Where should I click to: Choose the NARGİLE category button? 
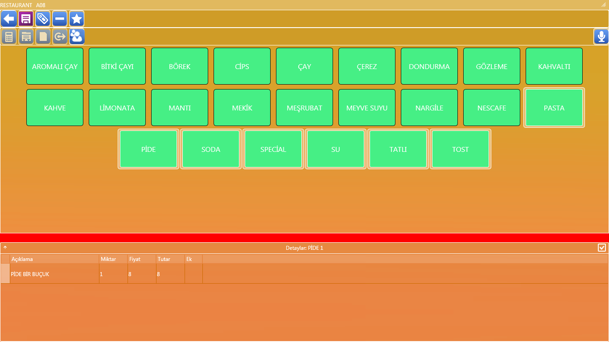[429, 108]
